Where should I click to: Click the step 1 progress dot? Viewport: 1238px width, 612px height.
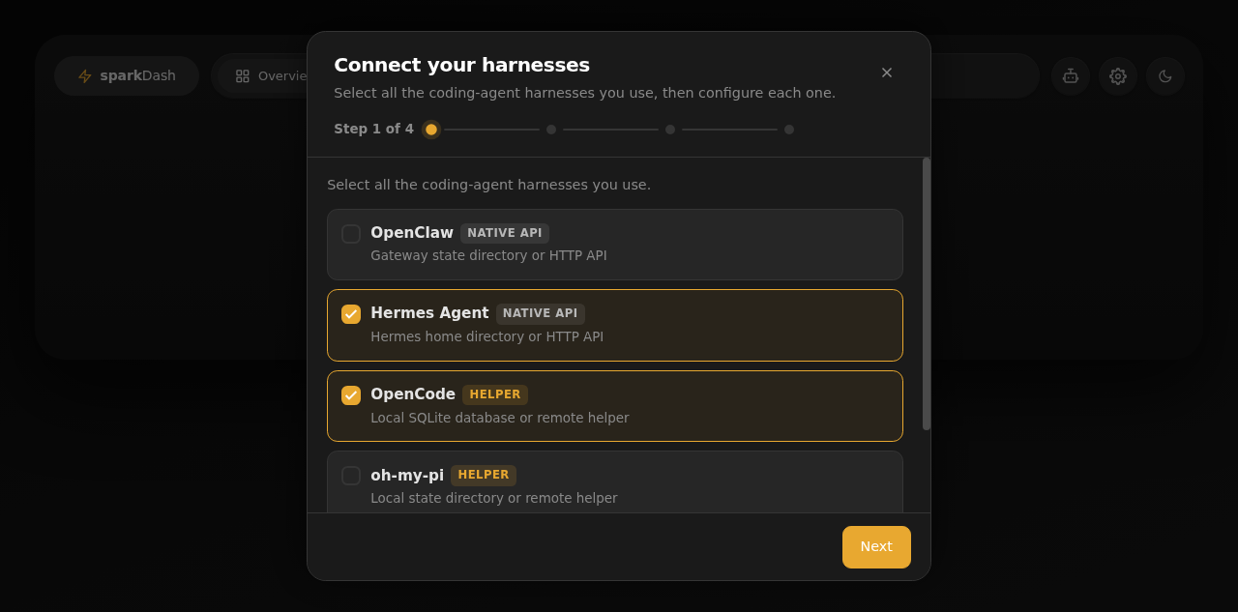coord(431,130)
